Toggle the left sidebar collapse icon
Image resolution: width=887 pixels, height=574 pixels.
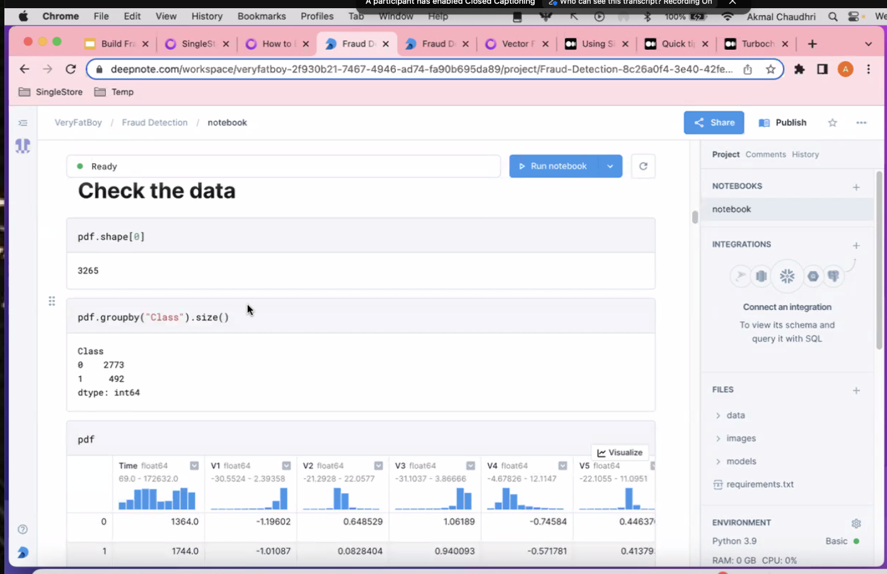coord(23,123)
